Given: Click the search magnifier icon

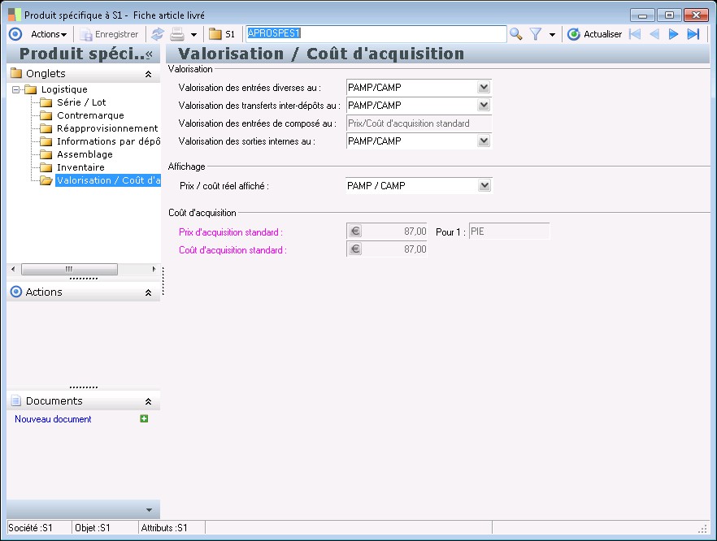Looking at the screenshot, I should 515,34.
